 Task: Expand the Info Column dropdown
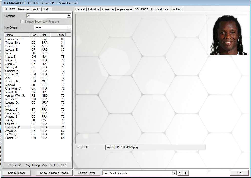(x=69, y=27)
